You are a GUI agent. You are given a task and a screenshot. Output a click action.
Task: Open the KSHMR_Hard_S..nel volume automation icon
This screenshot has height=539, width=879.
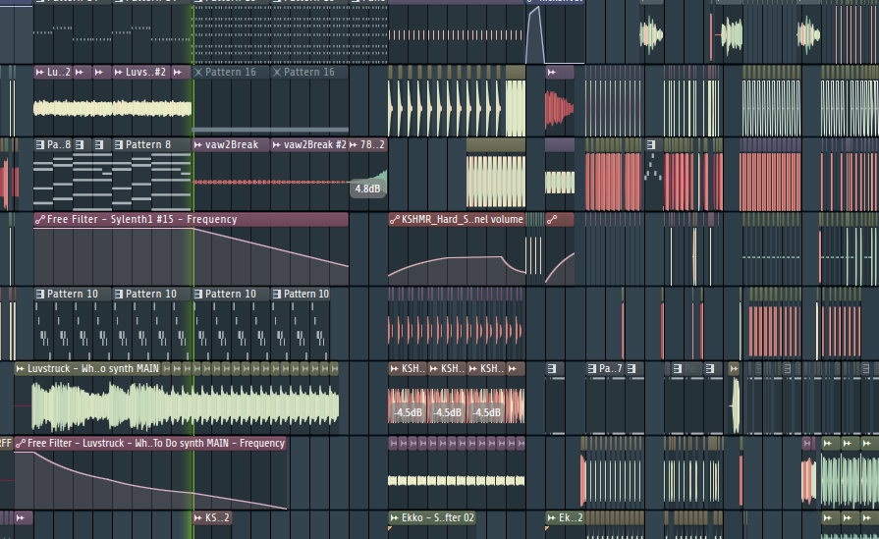coord(394,220)
